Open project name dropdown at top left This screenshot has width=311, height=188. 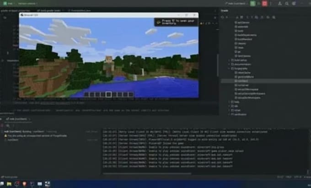coord(9,3)
